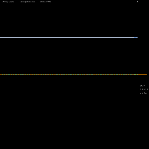Click the horizontal blue indicator line
This screenshot has height=149, width=149.
tap(69, 37)
